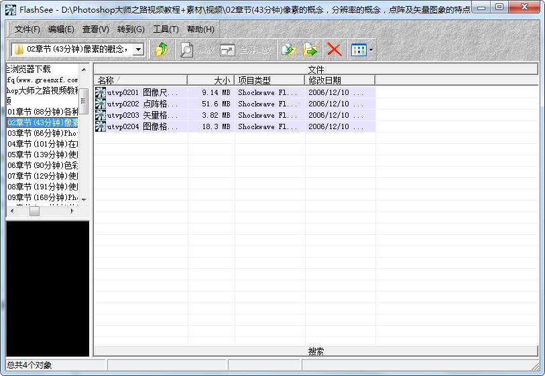Click the 3.82 MB size cell
The height and width of the screenshot is (376, 545).
(x=217, y=115)
